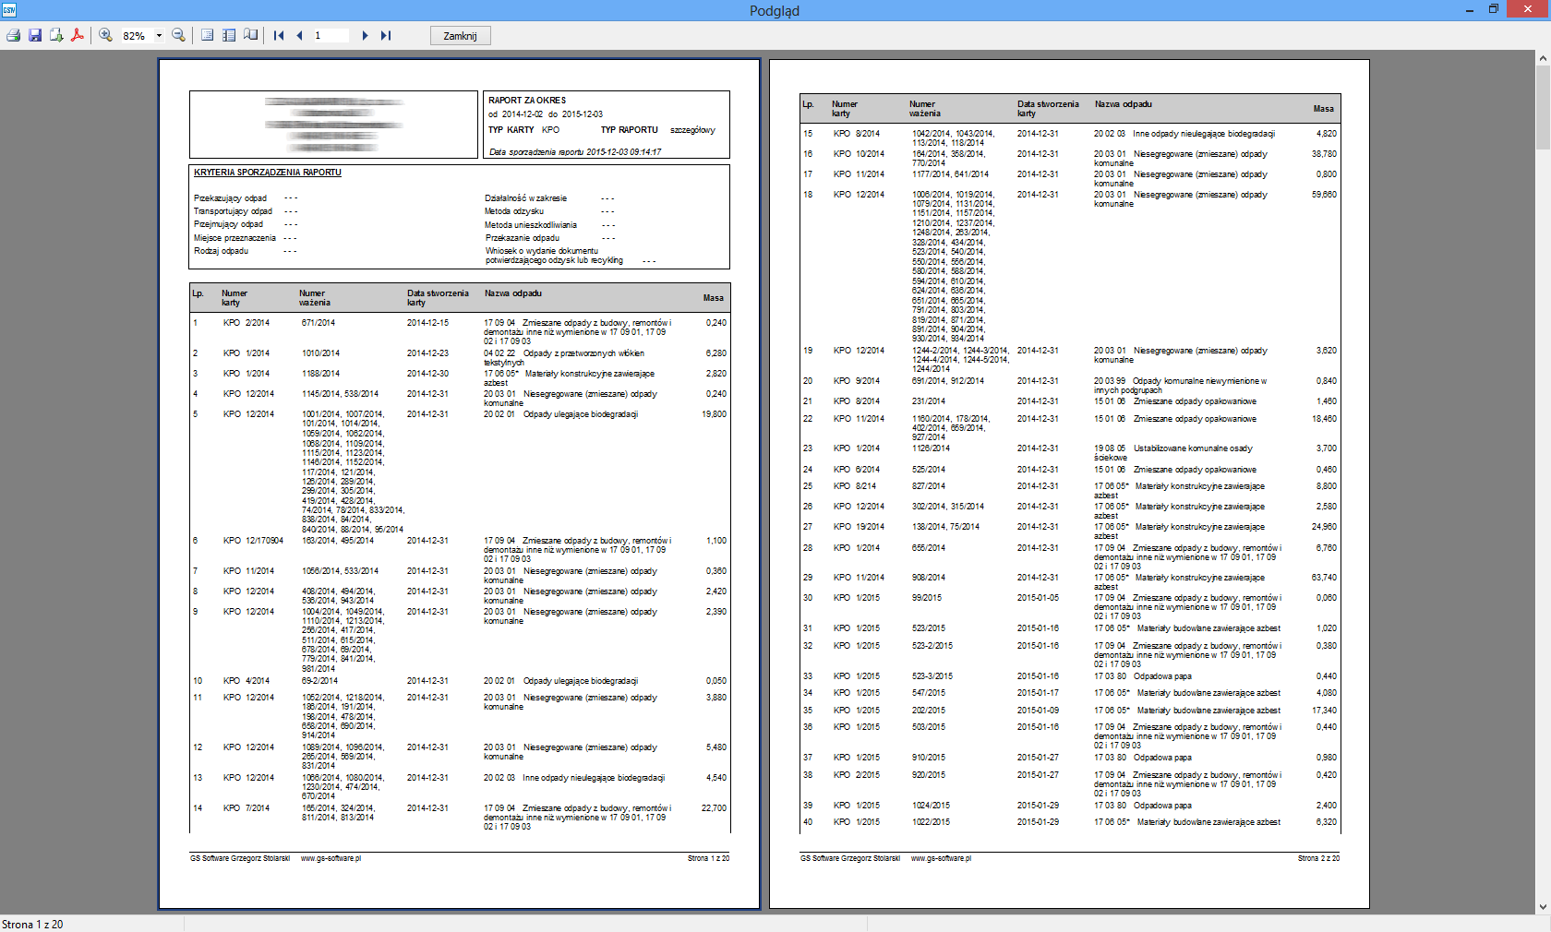
Task: Switch to single page view icon
Action: pyautogui.click(x=208, y=35)
